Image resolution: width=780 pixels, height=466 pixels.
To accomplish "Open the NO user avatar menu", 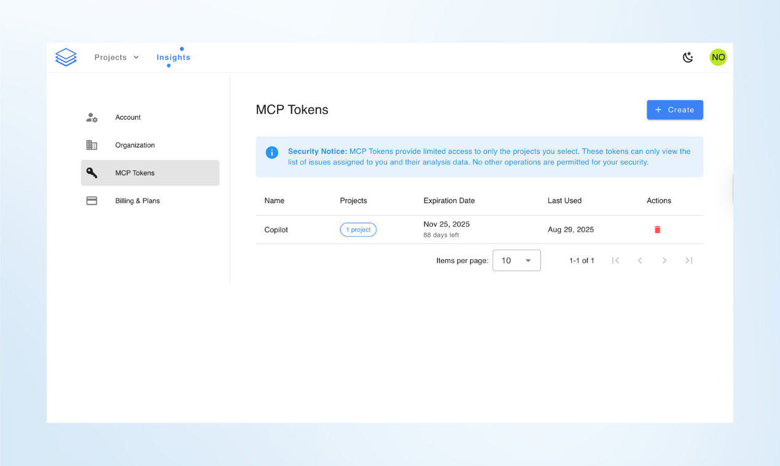I will point(718,58).
